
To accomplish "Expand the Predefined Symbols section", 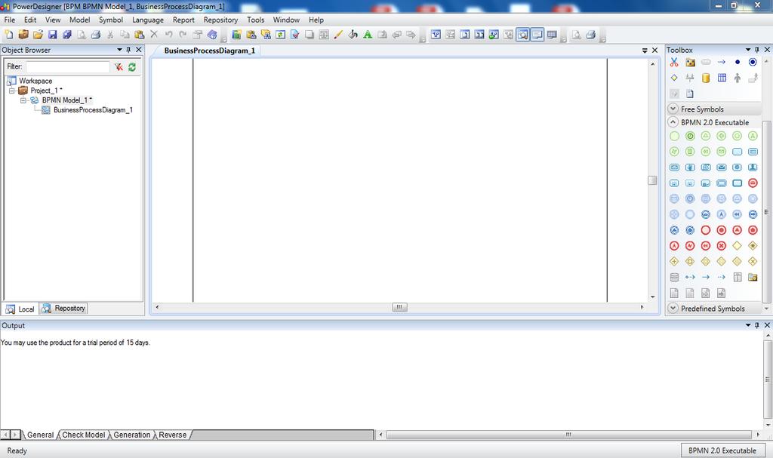I will [673, 308].
